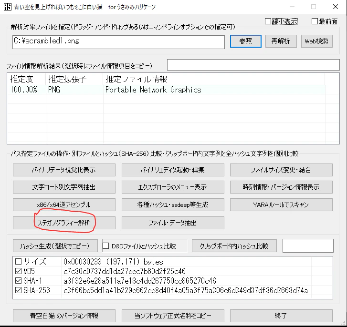Run YARAルールでスキャン
The width and height of the screenshot is (347, 327).
[281, 205]
